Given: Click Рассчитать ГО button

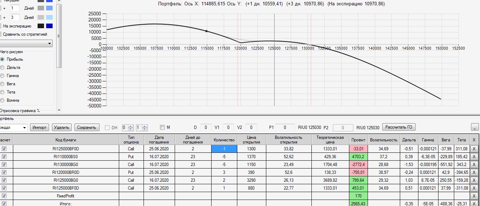Looking at the screenshot, I should point(399,127).
